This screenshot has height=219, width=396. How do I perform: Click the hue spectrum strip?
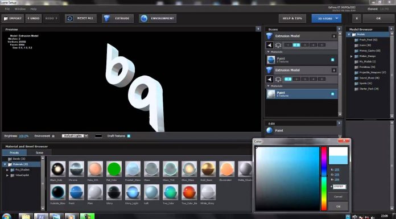click(324, 179)
